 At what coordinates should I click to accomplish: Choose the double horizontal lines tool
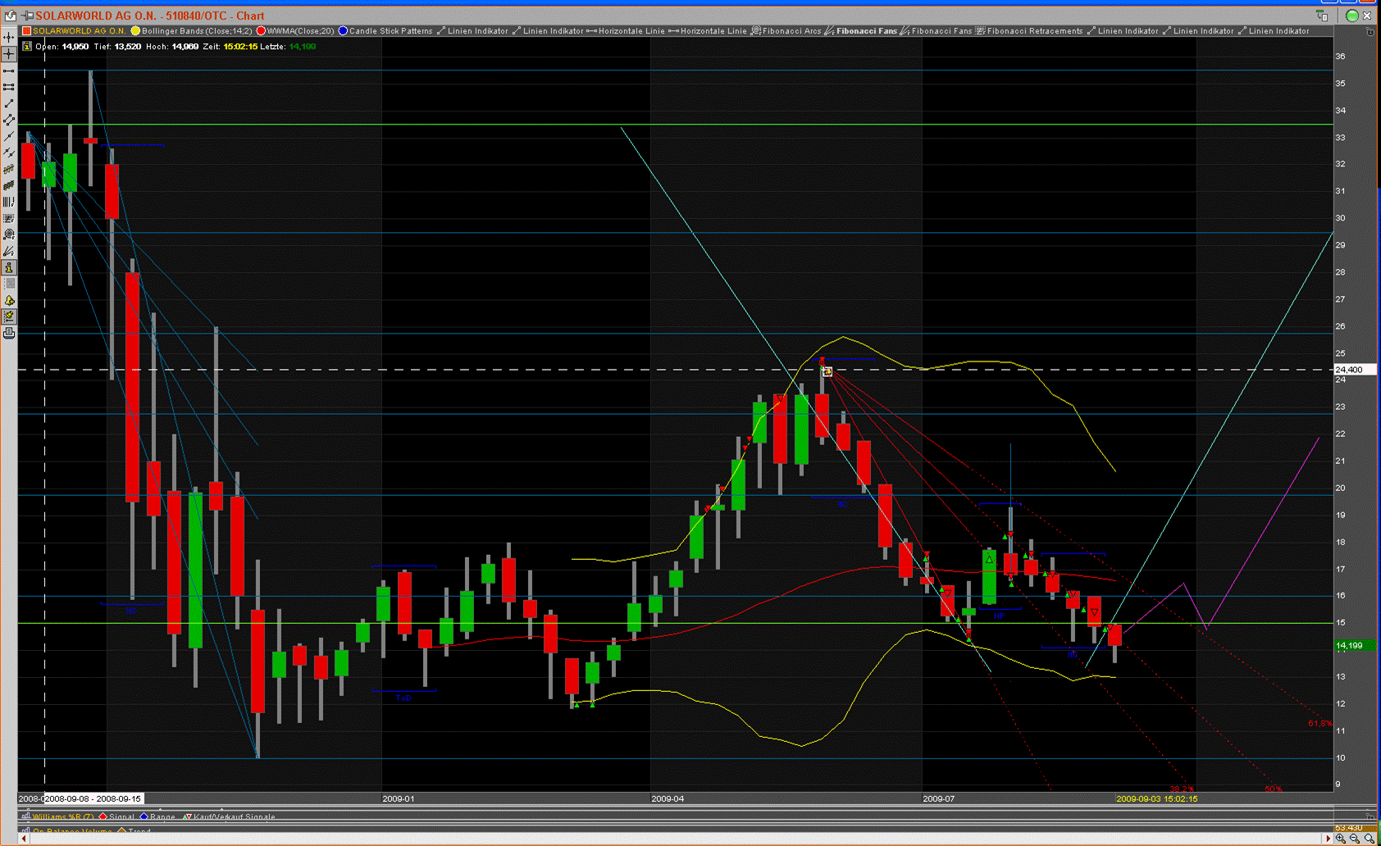pyautogui.click(x=9, y=87)
